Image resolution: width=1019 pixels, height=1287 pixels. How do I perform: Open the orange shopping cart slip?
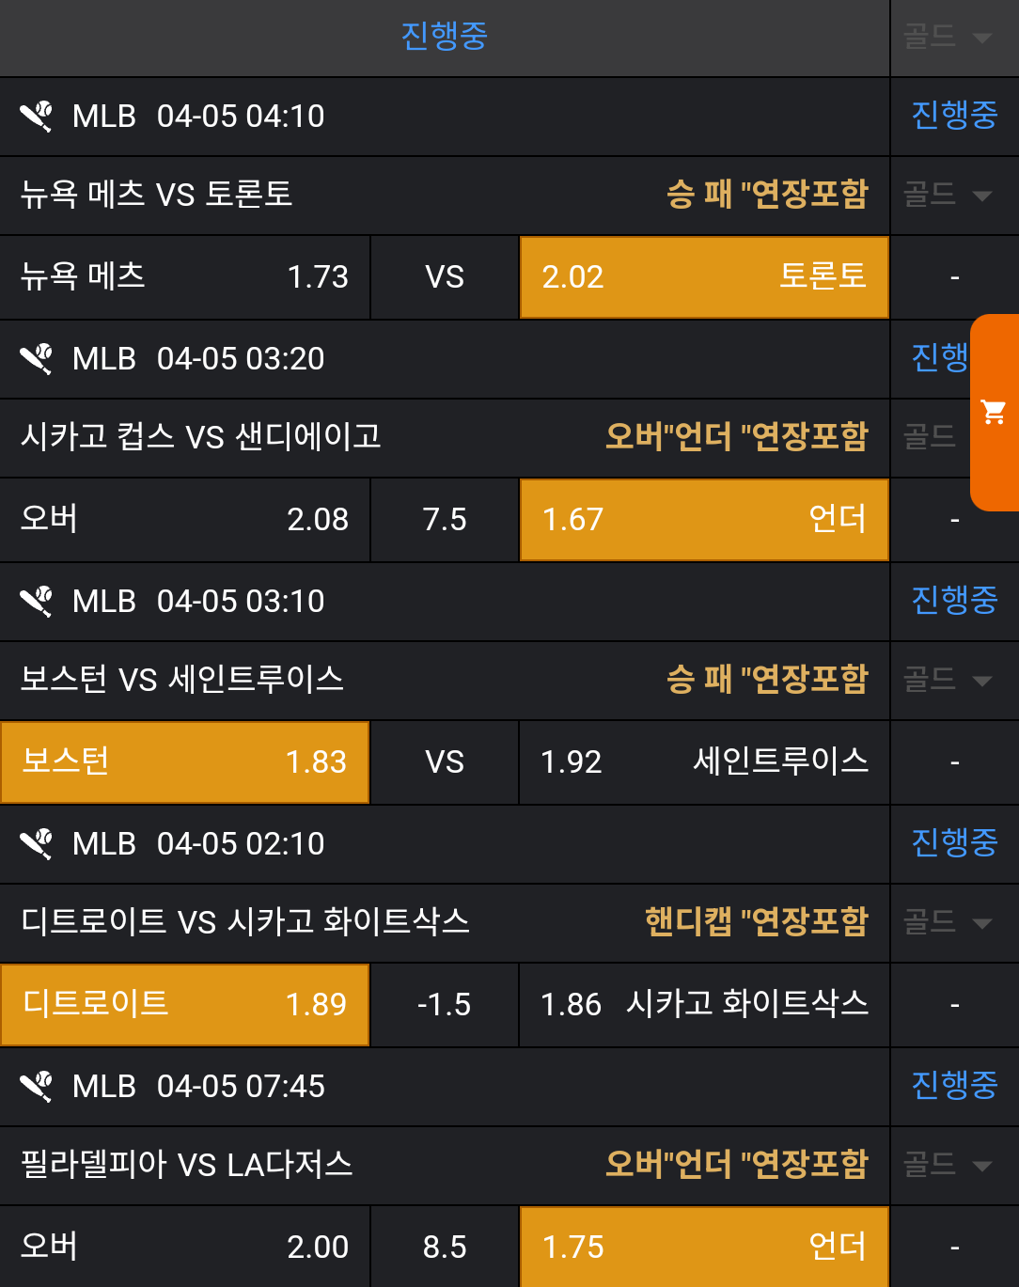[994, 413]
